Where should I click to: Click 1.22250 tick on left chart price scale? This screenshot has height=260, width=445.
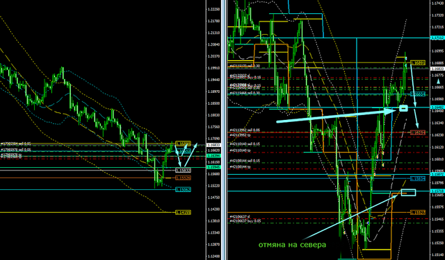213,9
